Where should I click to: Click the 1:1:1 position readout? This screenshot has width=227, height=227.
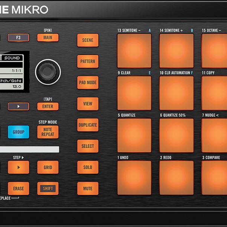pos(17,71)
